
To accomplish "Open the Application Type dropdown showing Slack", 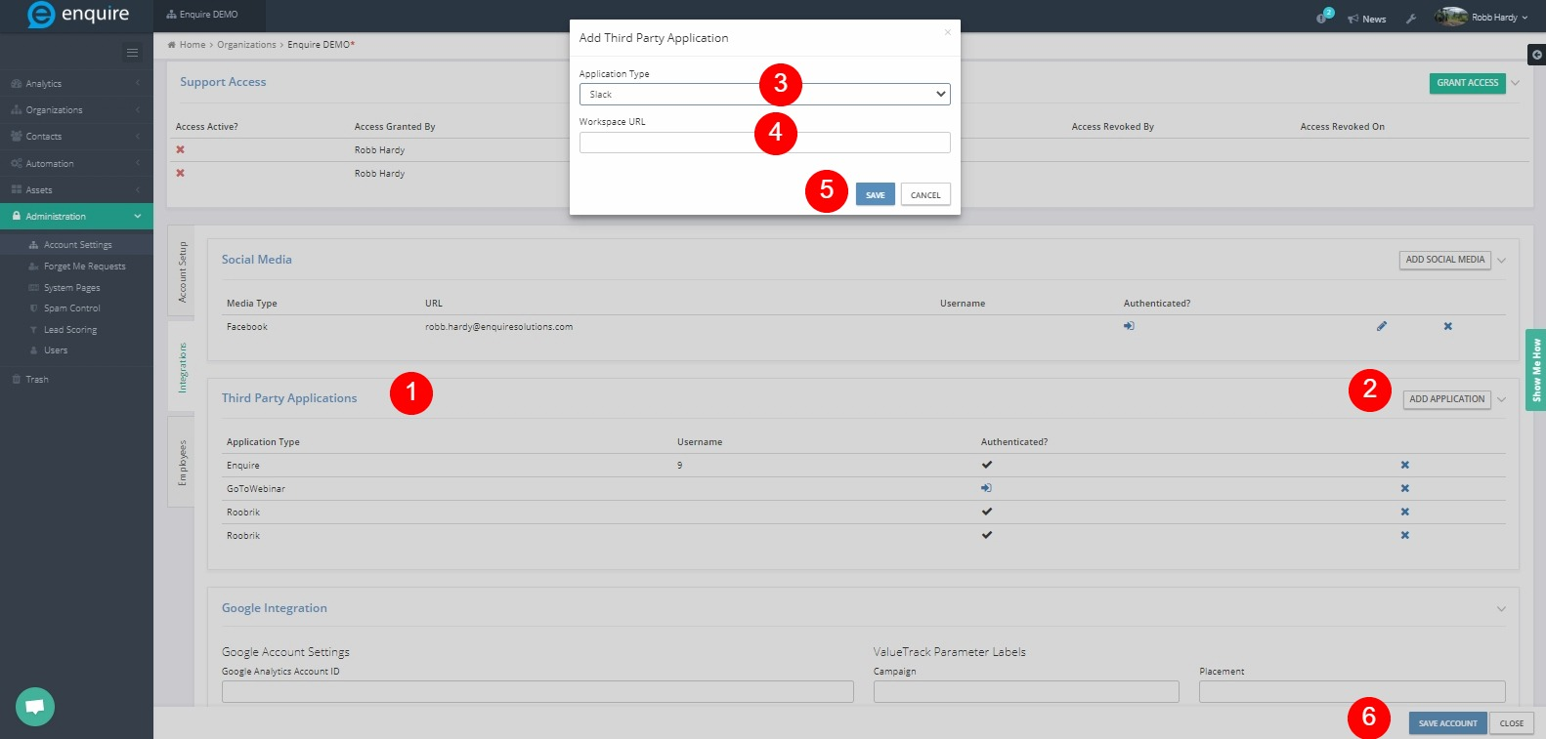I will tap(764, 95).
